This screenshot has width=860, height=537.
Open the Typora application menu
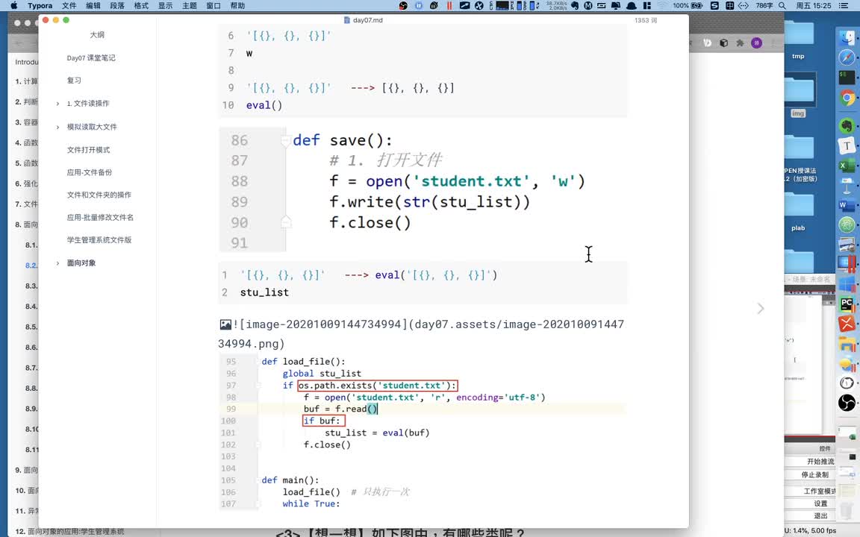pos(40,5)
